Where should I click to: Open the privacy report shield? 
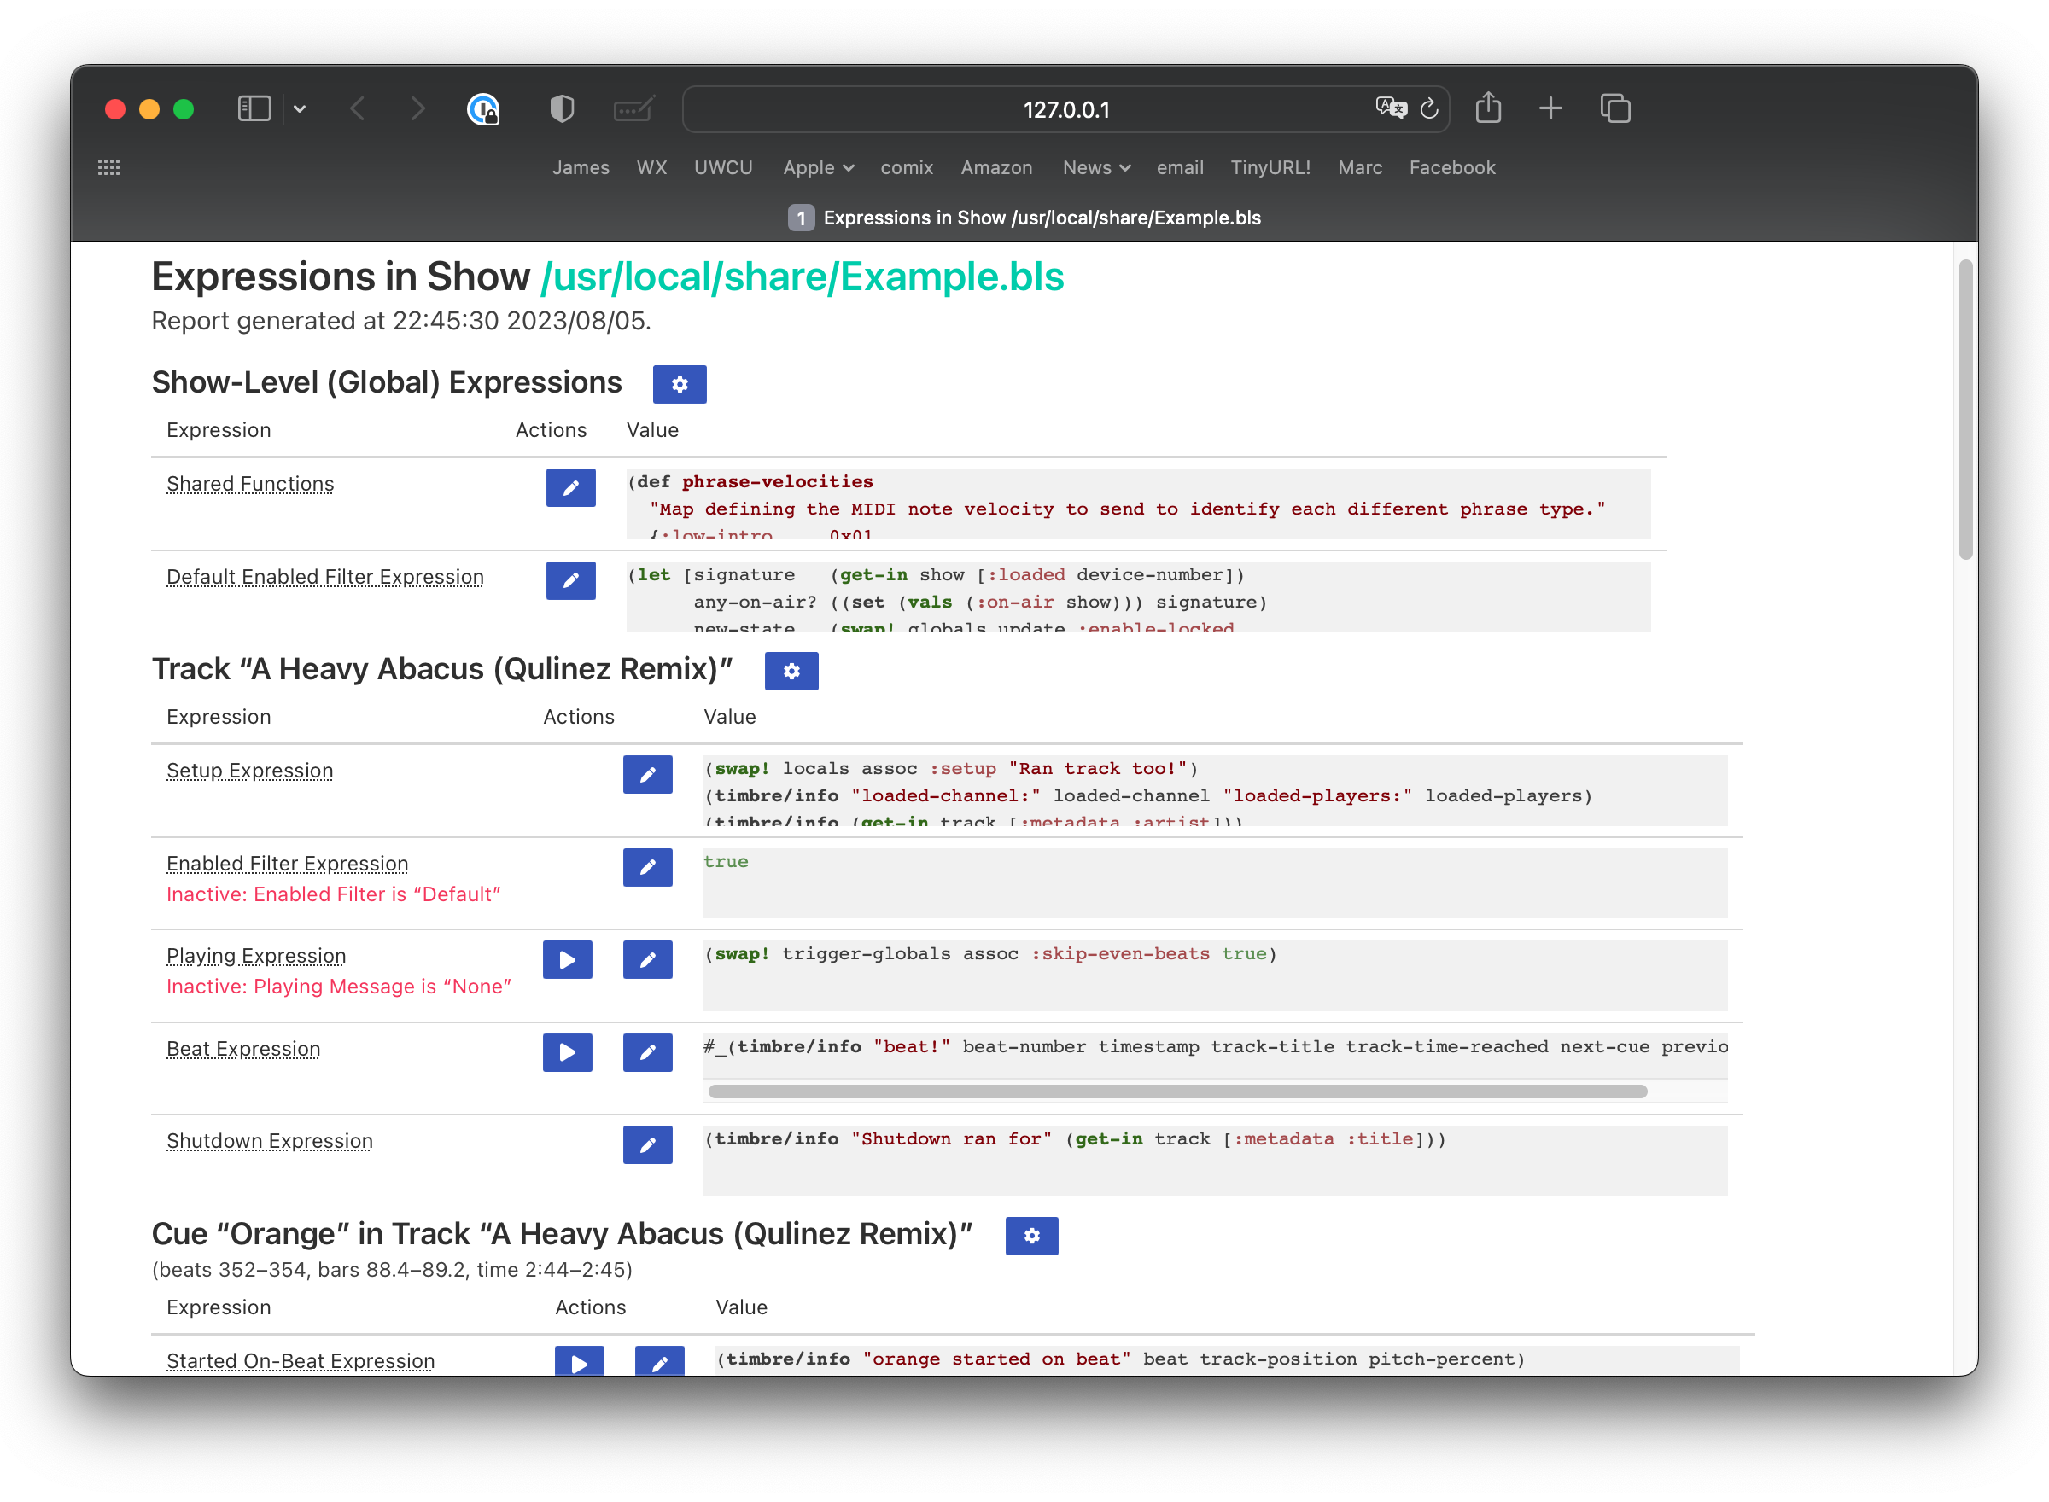coord(562,109)
